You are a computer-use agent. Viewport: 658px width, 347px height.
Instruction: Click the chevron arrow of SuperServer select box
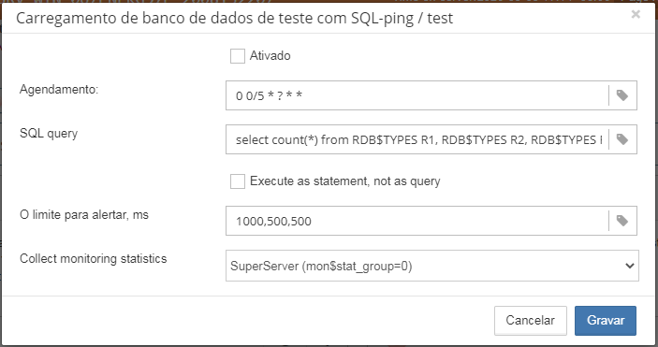630,266
